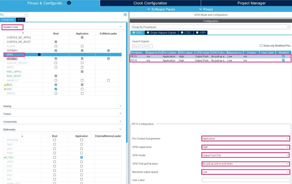Open Pinout menu
Viewport: 292px width, 184px height.
coord(206,9)
